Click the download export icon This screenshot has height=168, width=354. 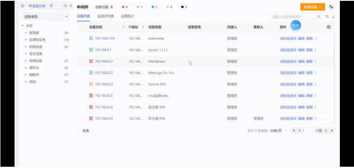coord(333,17)
